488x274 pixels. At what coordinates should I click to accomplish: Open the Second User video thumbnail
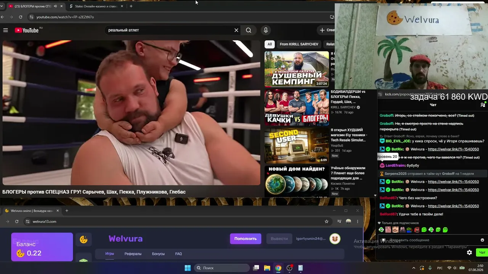(x=297, y=145)
